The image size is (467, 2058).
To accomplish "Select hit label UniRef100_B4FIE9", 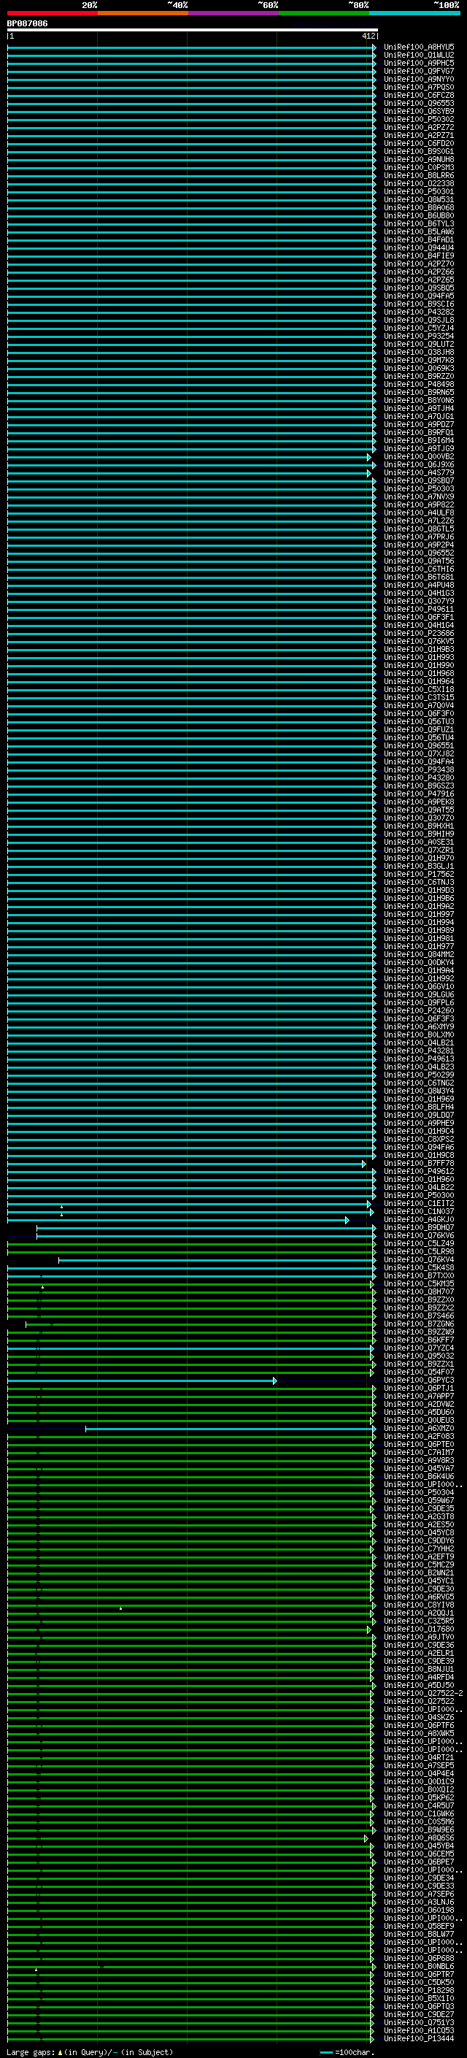I will (x=419, y=256).
